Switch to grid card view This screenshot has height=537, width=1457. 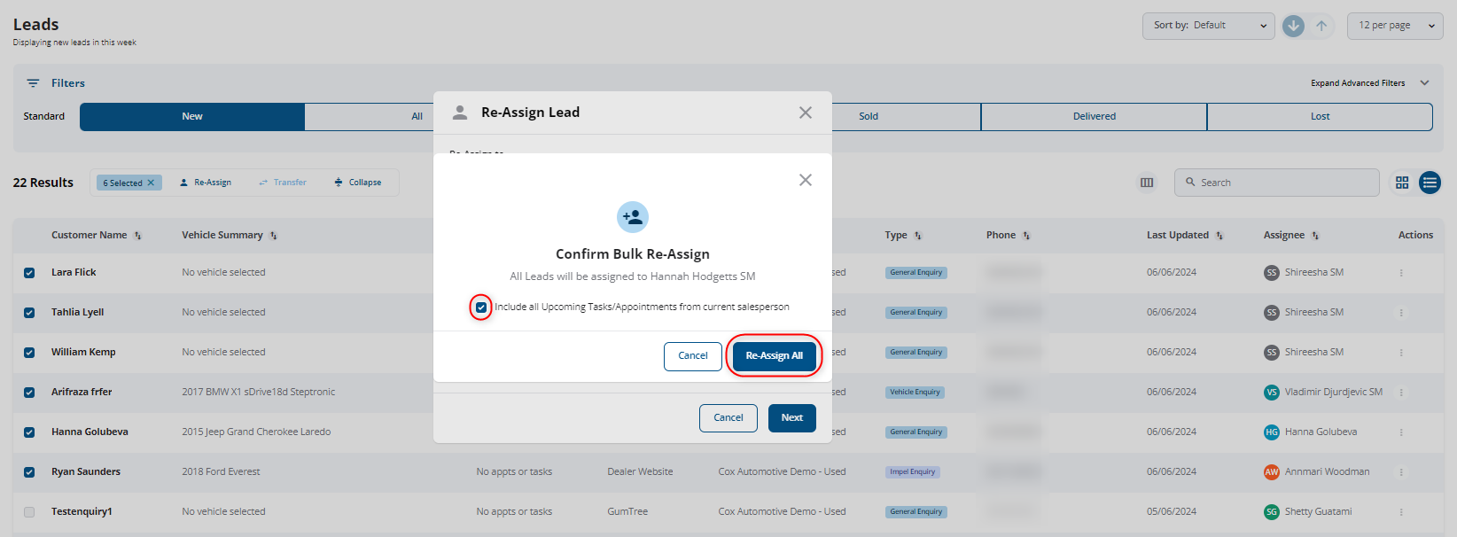click(1402, 183)
